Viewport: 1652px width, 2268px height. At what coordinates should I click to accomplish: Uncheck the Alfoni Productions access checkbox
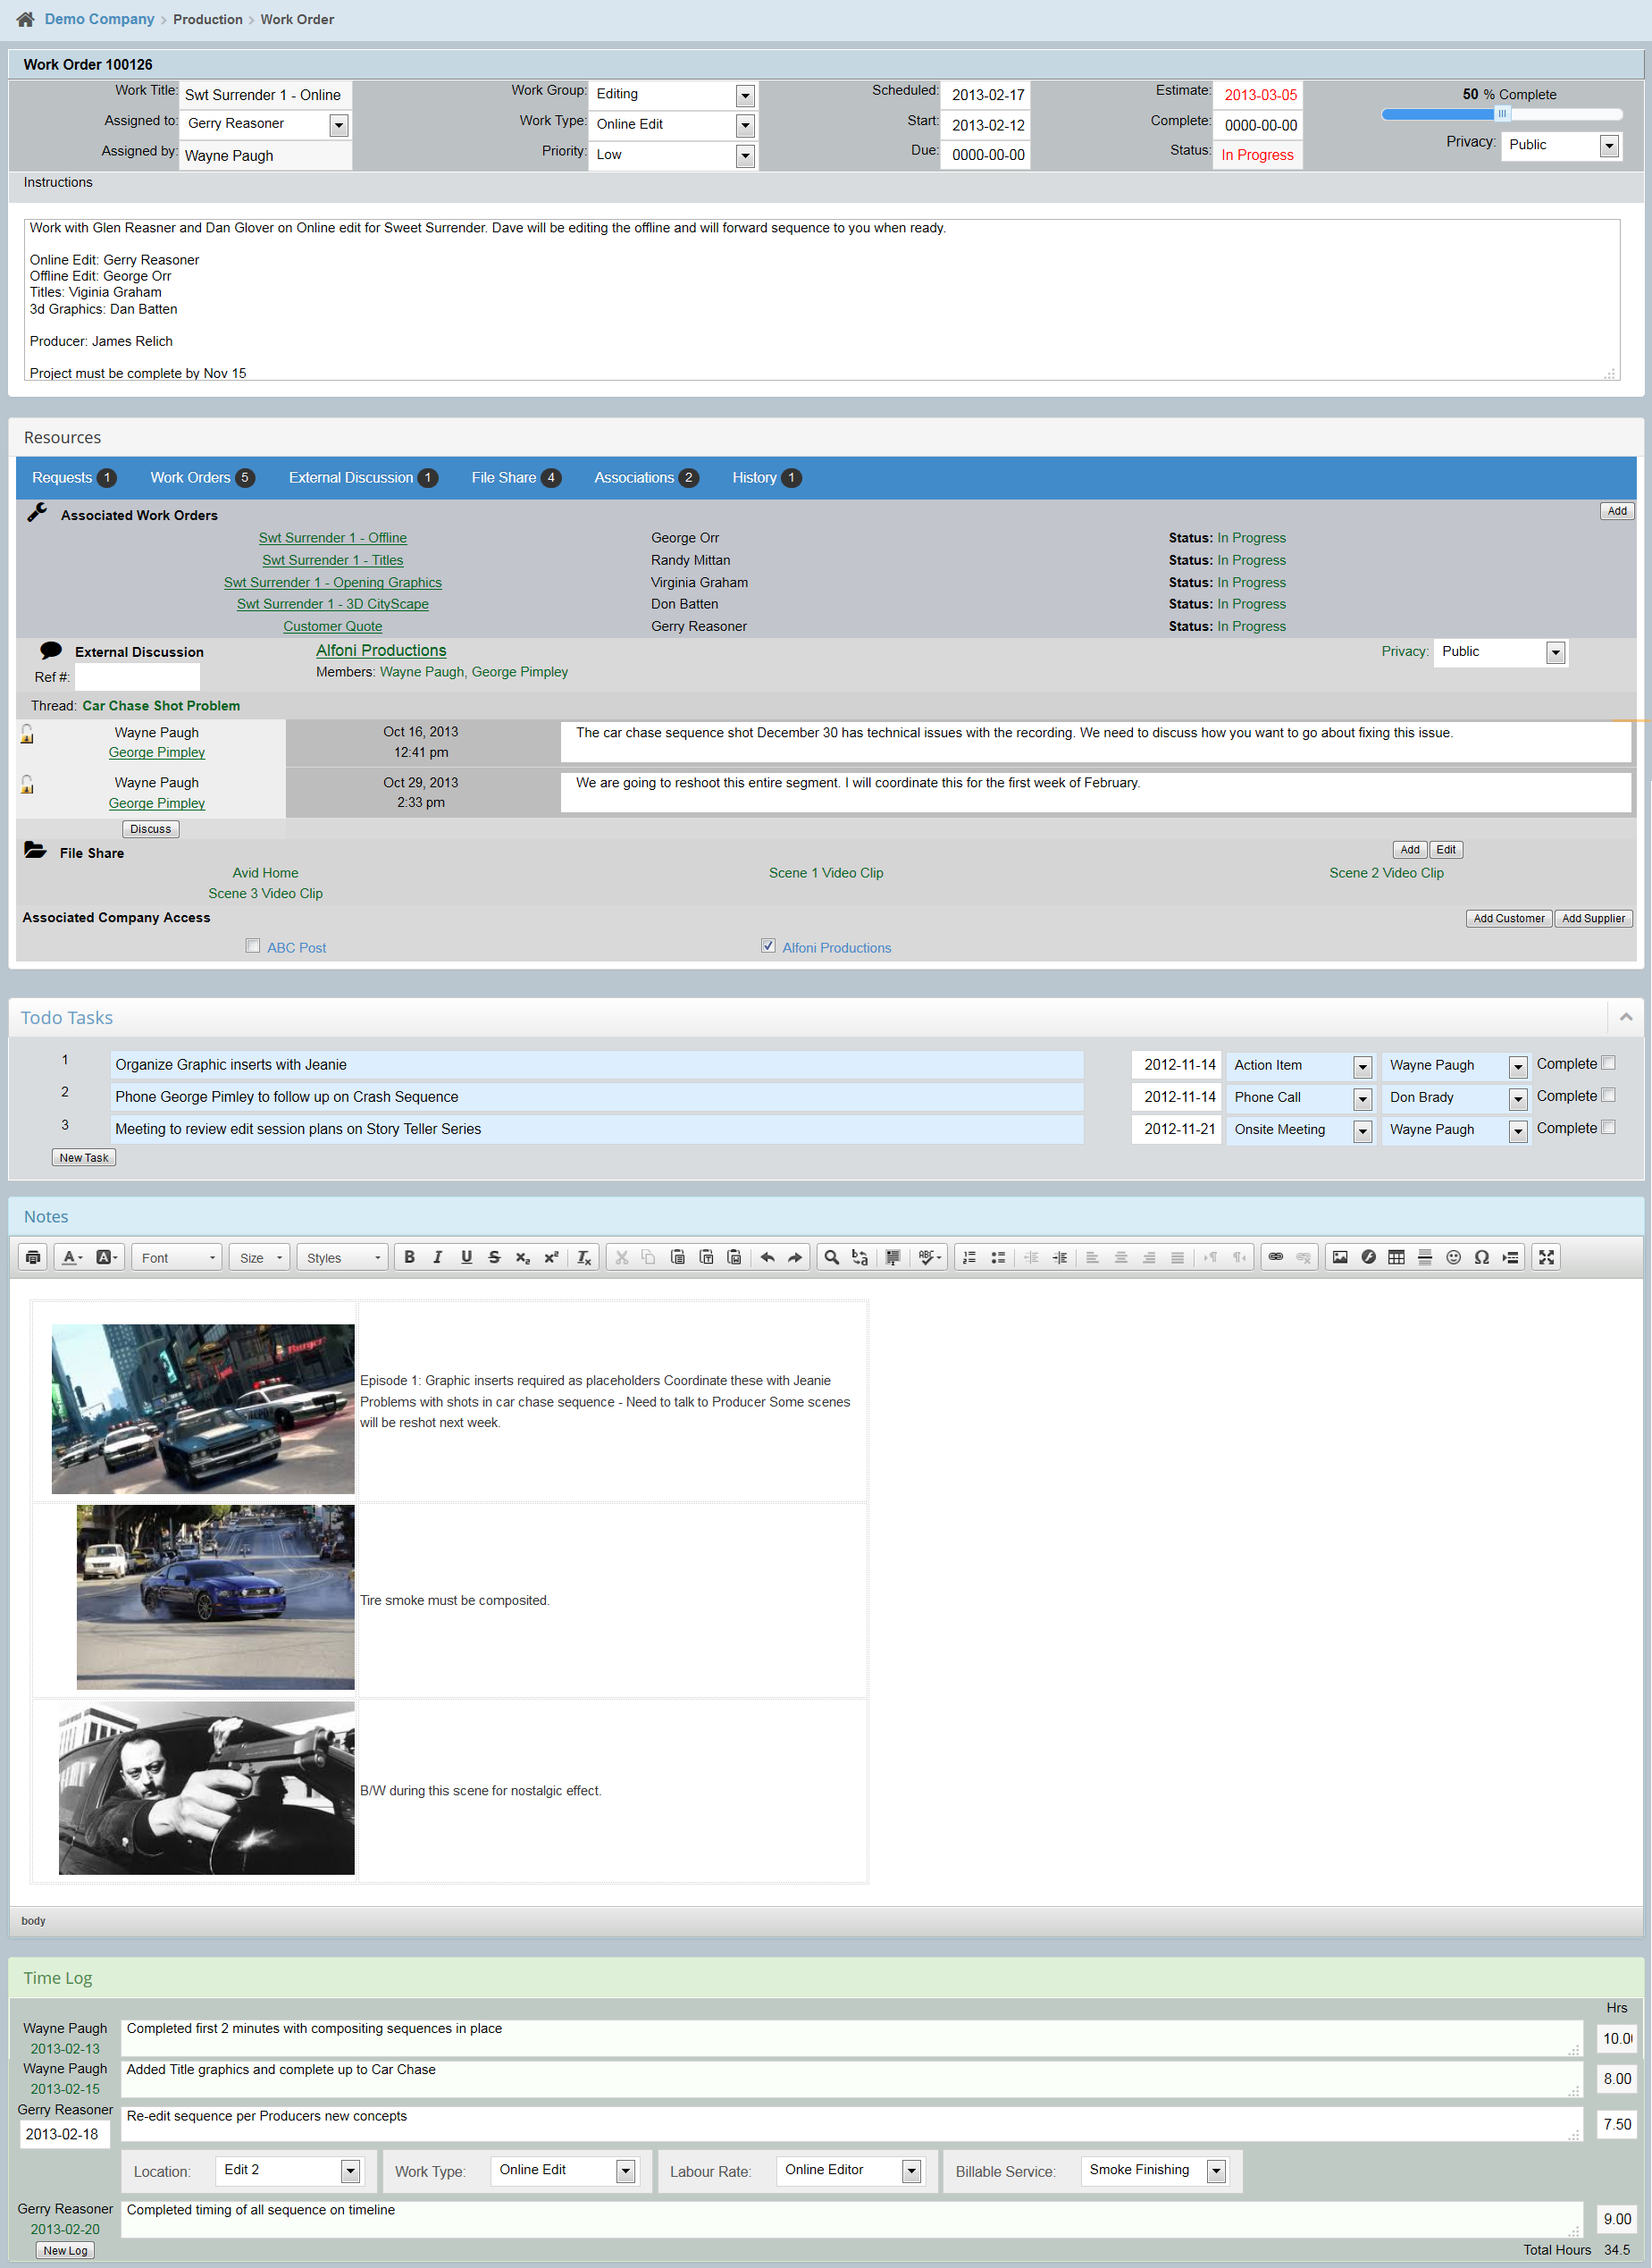(768, 946)
